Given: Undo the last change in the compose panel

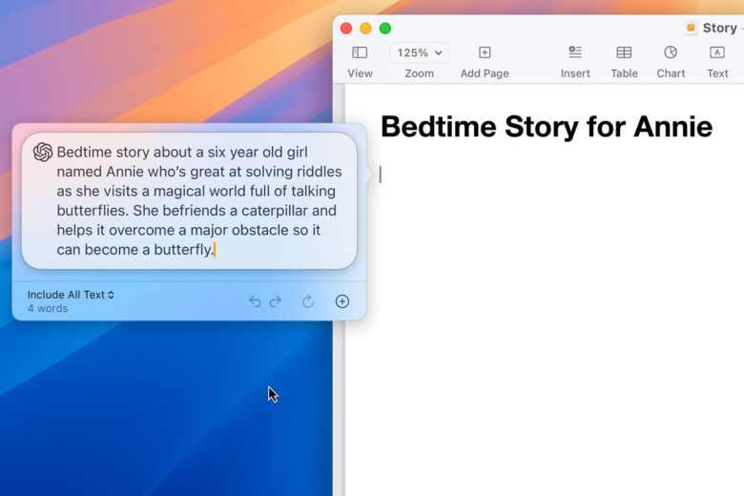Looking at the screenshot, I should (255, 301).
